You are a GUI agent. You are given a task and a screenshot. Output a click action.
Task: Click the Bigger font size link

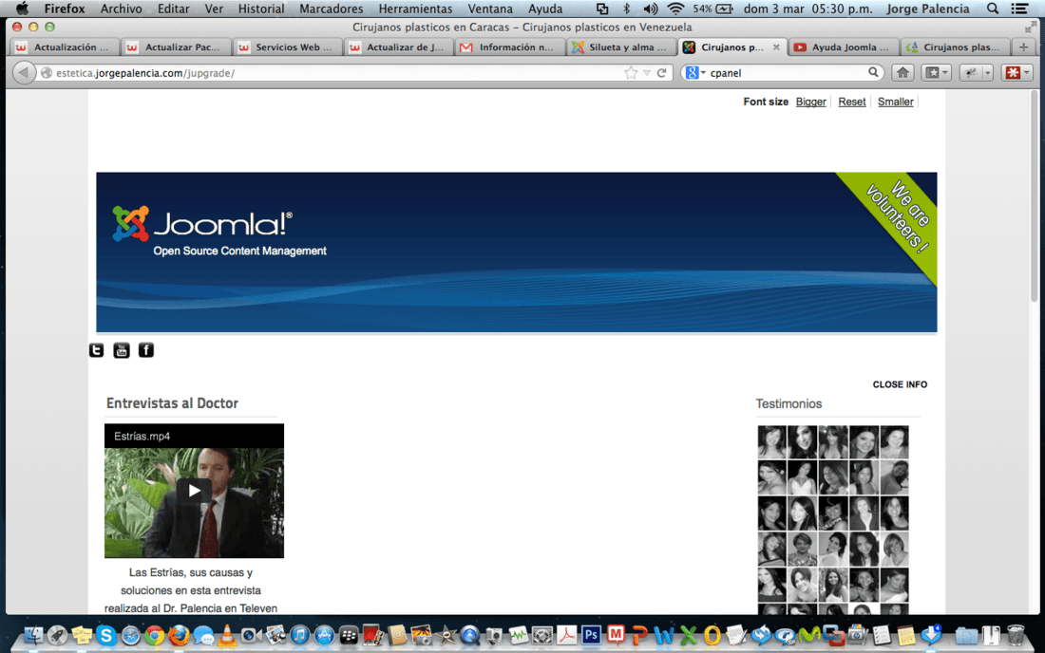coord(810,102)
